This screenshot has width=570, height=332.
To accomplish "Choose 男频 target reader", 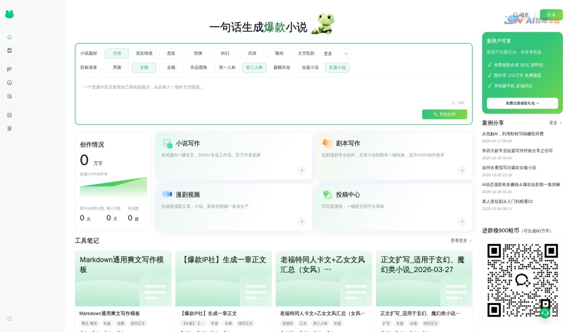I will [117, 68].
